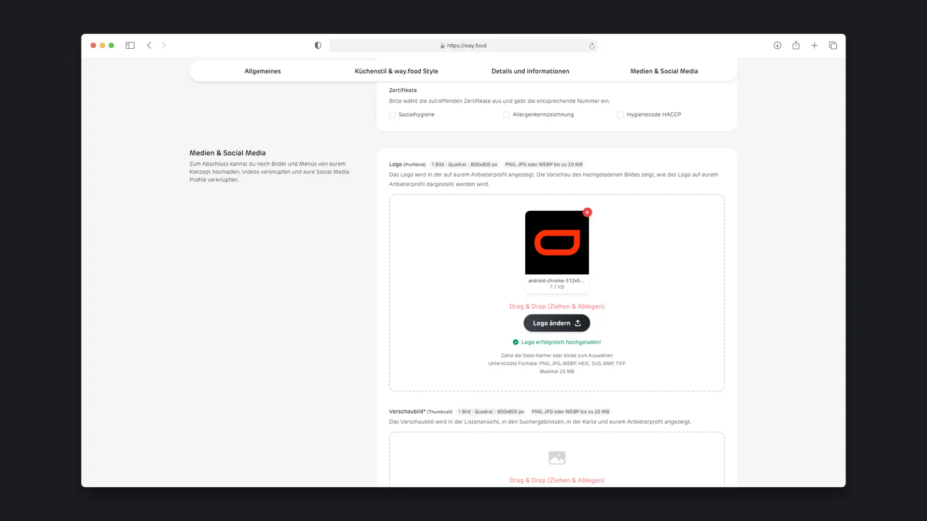
Task: Open the downloads list
Action: tap(777, 45)
